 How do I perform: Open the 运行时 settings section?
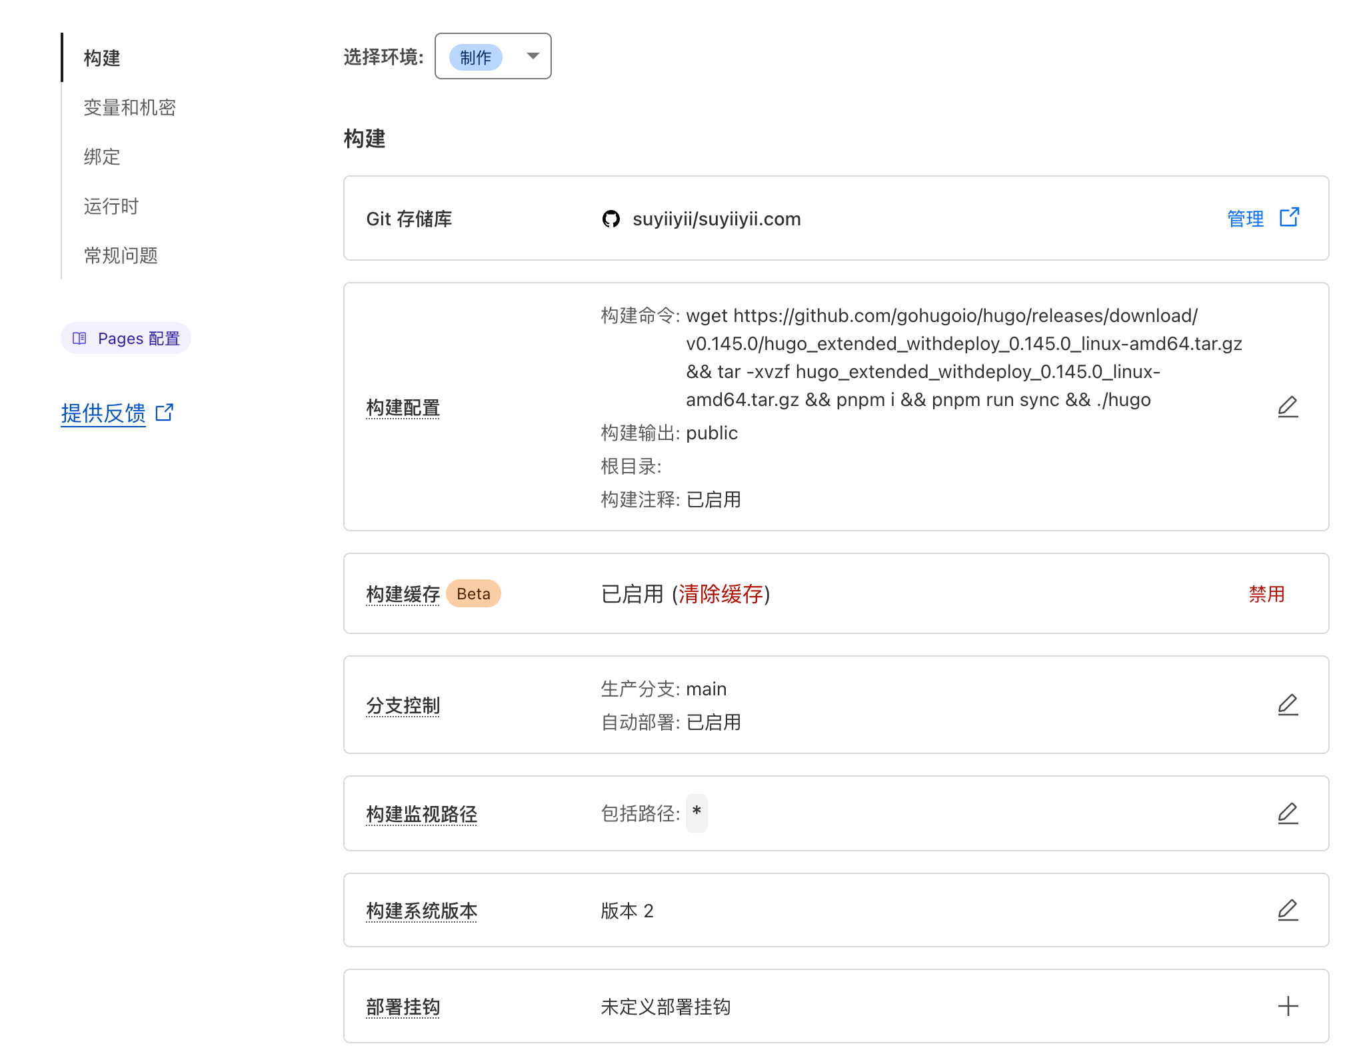[110, 206]
